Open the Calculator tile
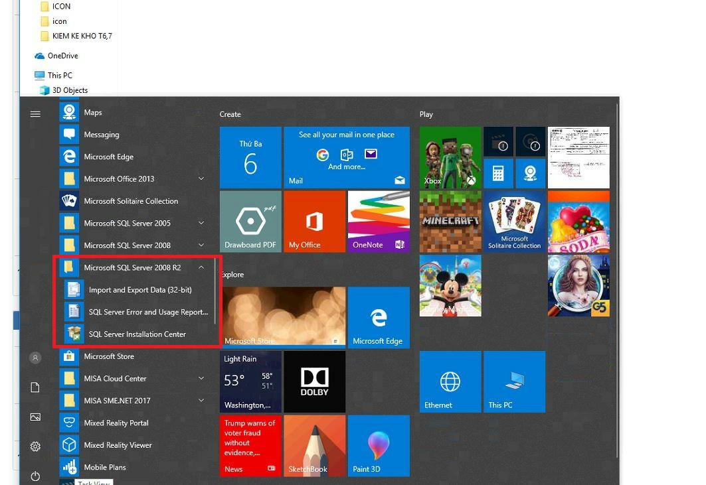Viewport: 706px width, 485px height. [x=497, y=173]
